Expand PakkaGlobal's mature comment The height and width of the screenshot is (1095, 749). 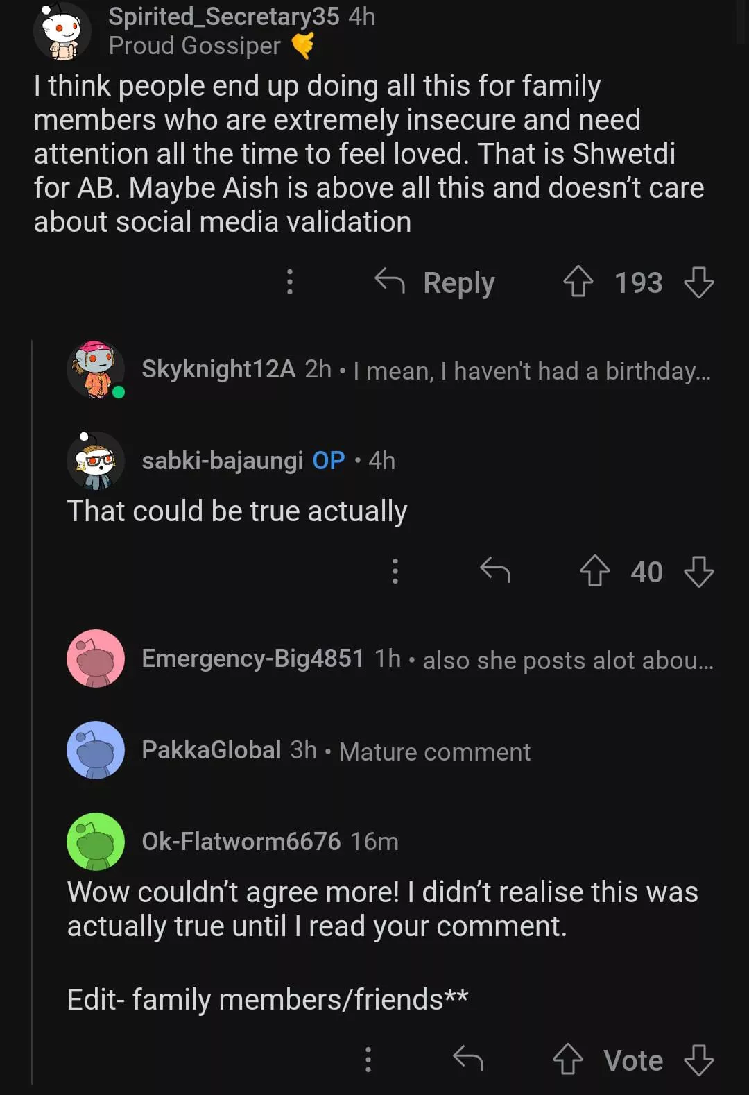click(434, 752)
